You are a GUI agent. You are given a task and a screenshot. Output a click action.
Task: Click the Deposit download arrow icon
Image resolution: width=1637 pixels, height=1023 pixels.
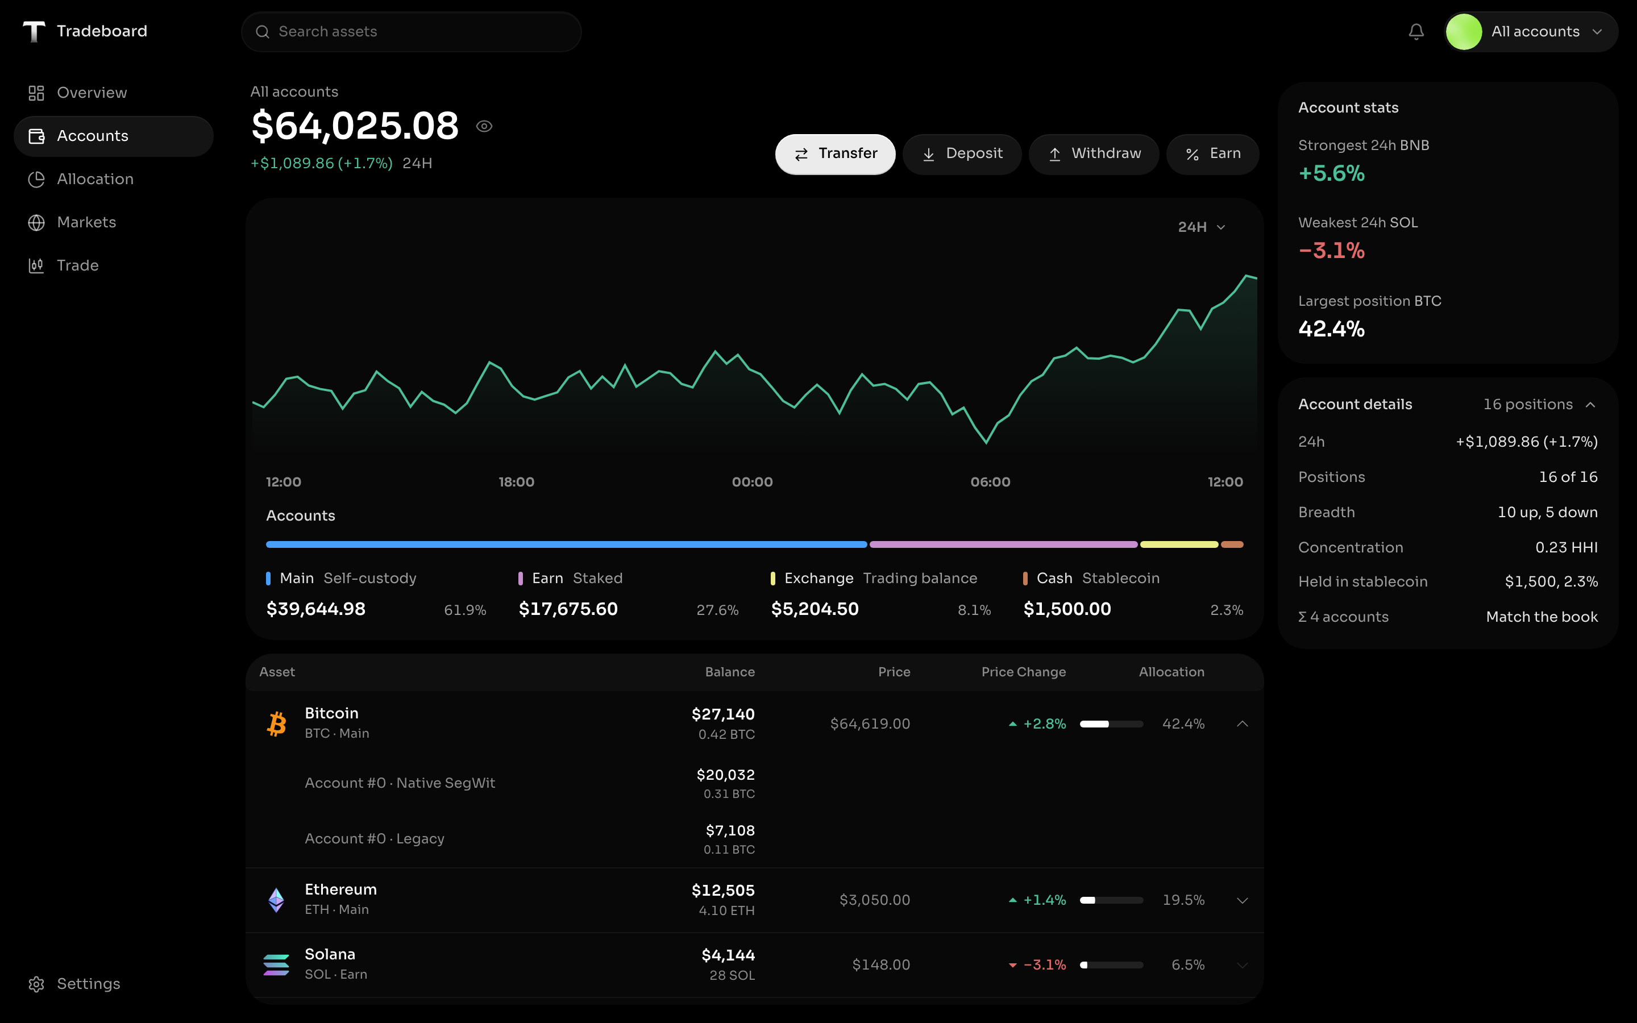(x=929, y=155)
